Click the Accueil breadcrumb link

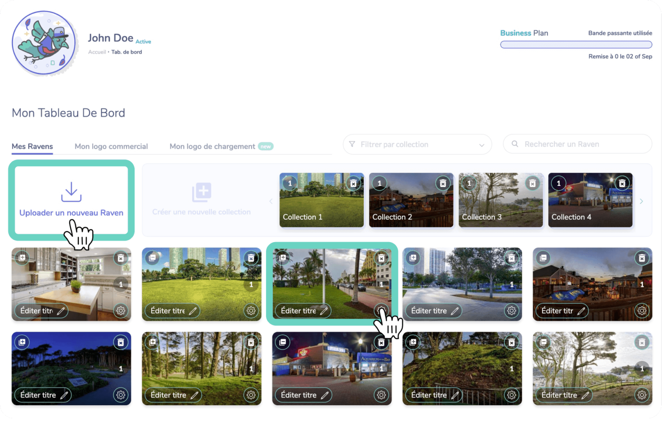click(x=97, y=52)
